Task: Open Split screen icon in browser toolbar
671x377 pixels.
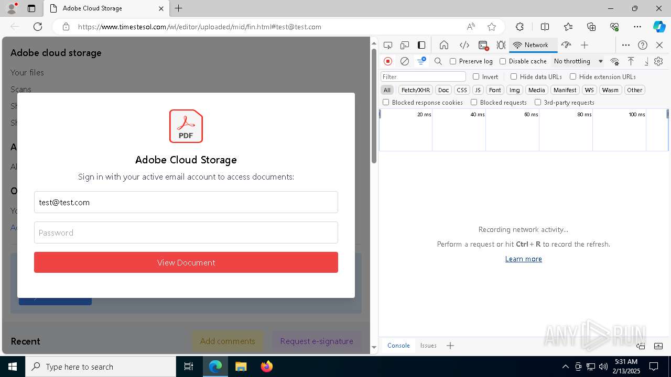Action: point(545,27)
